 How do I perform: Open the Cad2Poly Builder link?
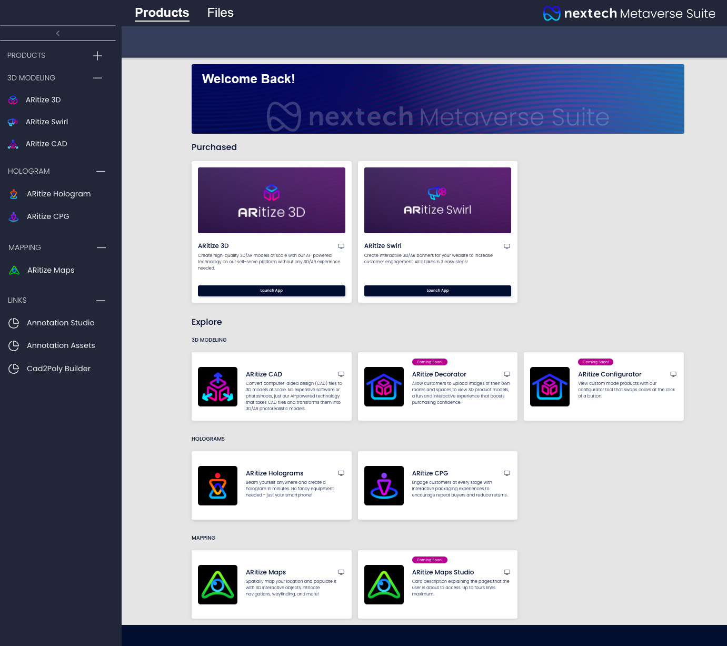coord(58,369)
